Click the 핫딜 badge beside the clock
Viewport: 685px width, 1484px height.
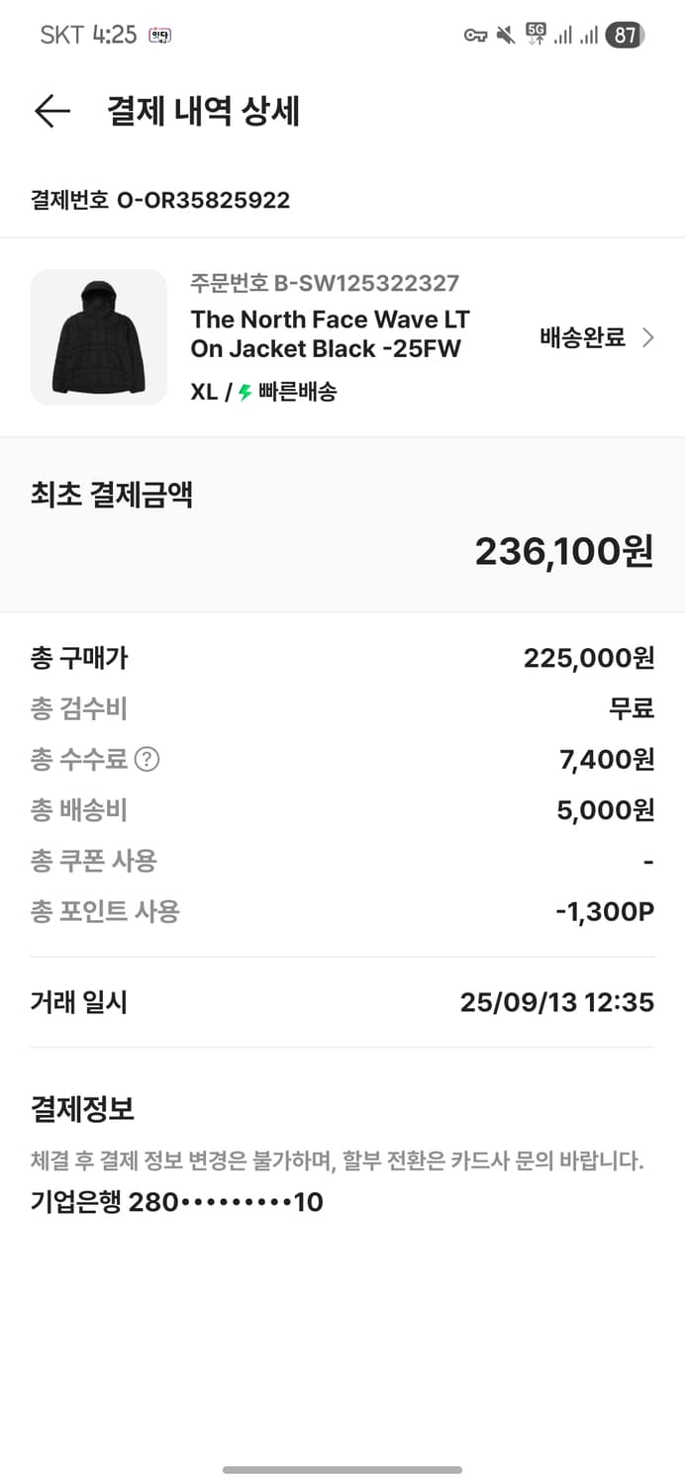(x=158, y=33)
